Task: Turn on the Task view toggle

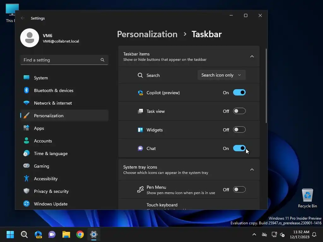Action: [239, 111]
